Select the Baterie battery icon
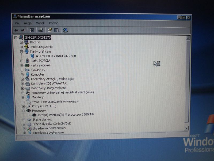 point(26,42)
